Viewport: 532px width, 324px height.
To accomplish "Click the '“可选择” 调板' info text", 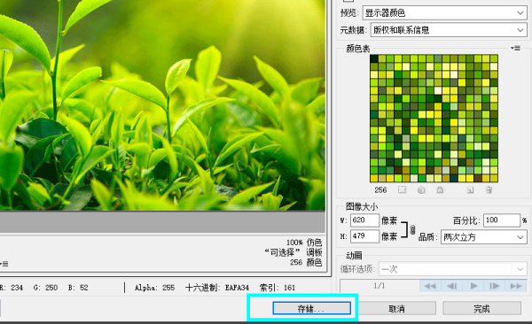I will pyautogui.click(x=293, y=252).
